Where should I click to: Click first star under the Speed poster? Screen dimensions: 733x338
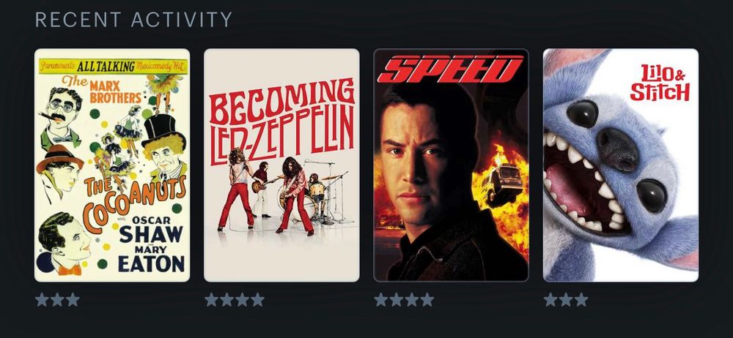381,300
